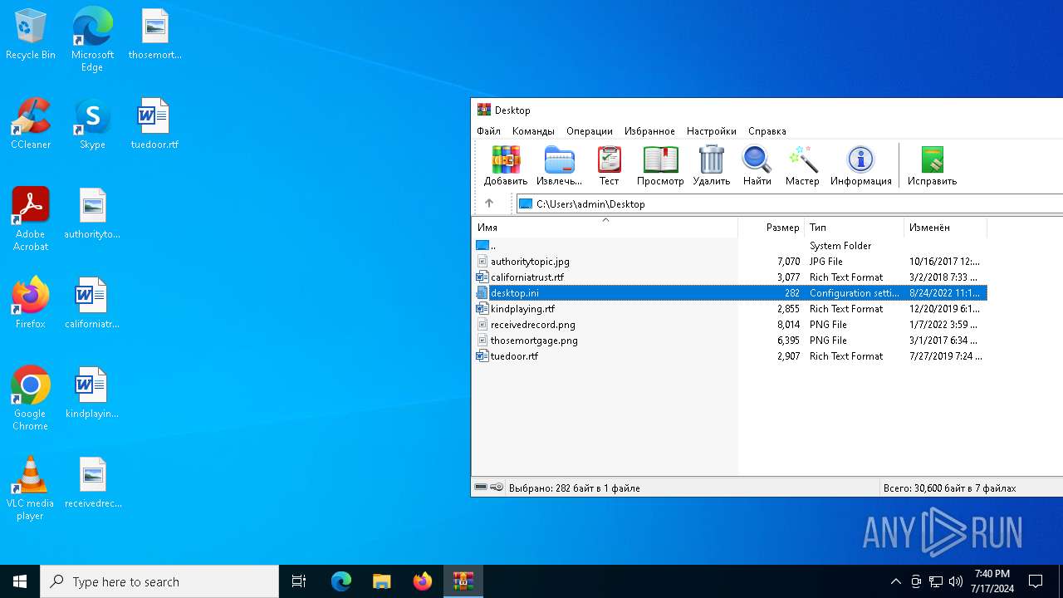
Task: Select authoritytopic.jpg in the file list
Action: pyautogui.click(x=729, y=262)
